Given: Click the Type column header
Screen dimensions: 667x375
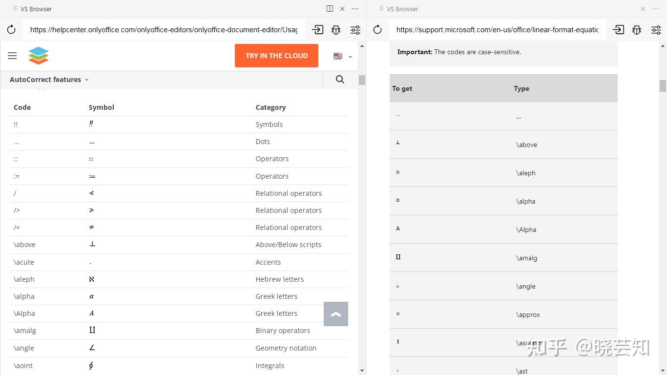Looking at the screenshot, I should (x=521, y=88).
